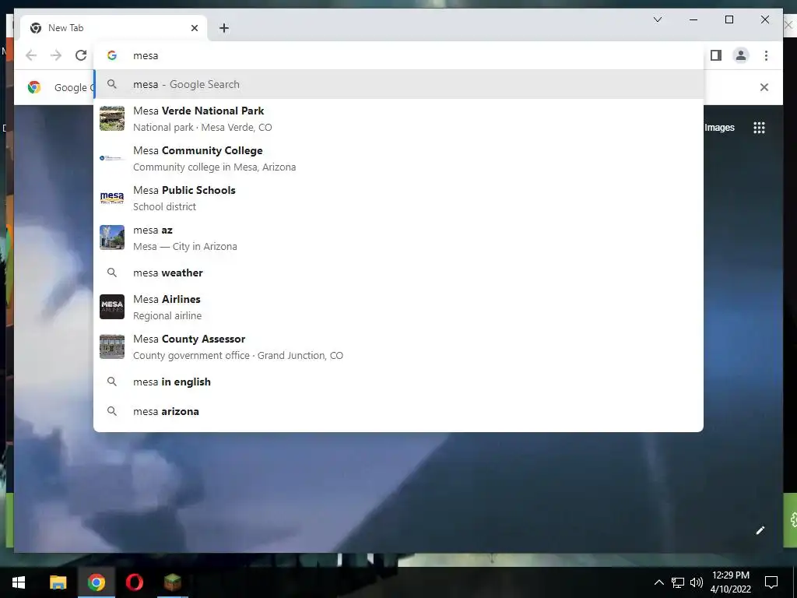Click the Mesa Verde National Park thumbnail
The image size is (797, 598).
coord(112,118)
